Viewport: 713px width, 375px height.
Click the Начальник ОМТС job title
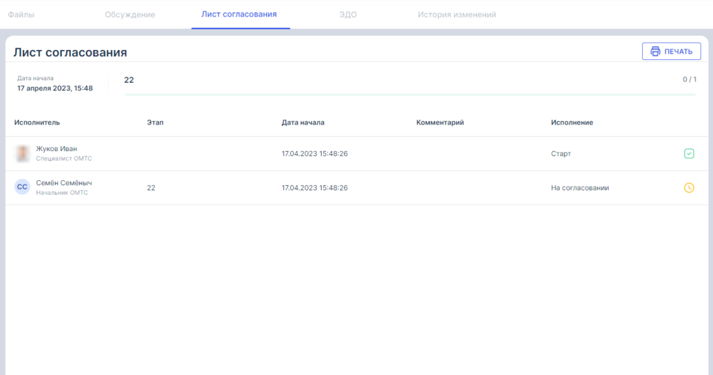point(62,193)
